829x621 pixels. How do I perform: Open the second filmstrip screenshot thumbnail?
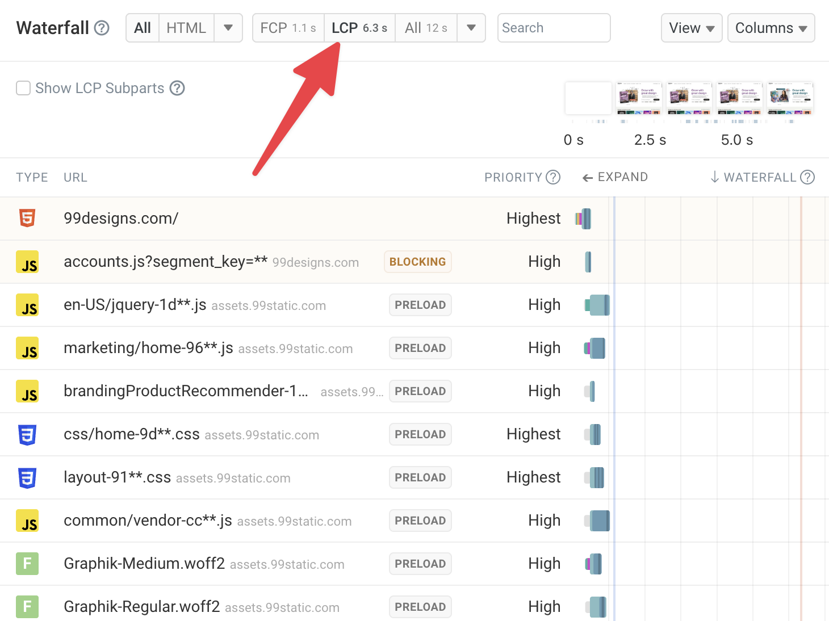click(639, 98)
